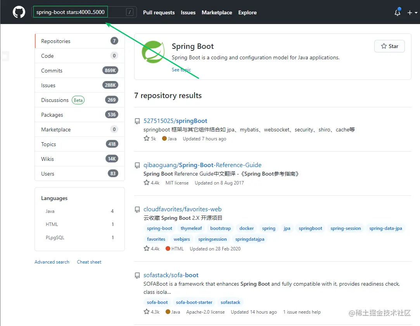420x326 pixels.
Task: Open the cloudfavorites/favorites-web repository
Action: pyautogui.click(x=182, y=209)
